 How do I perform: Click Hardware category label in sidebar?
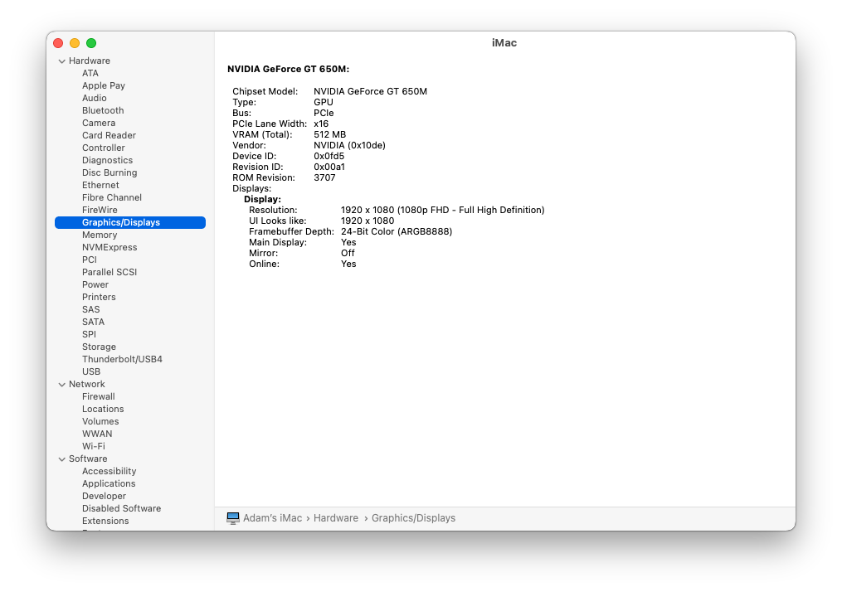(90, 61)
